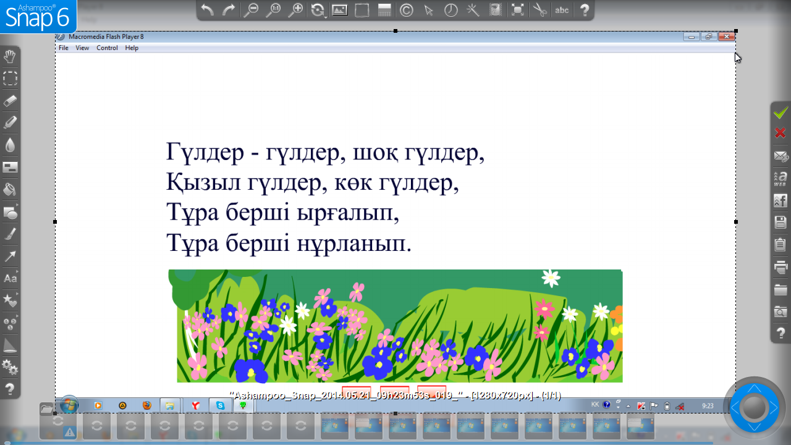Screen dimensions: 791x445
Task: Add a copyright watermark via © icon
Action: coord(406,10)
